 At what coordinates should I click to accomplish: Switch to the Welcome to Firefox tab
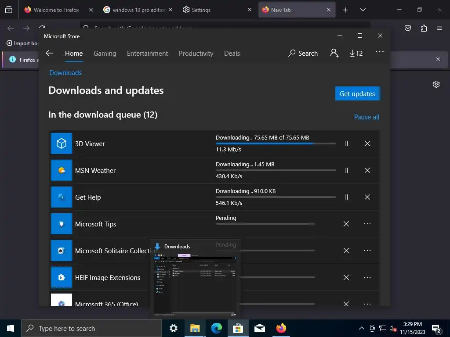(56, 10)
